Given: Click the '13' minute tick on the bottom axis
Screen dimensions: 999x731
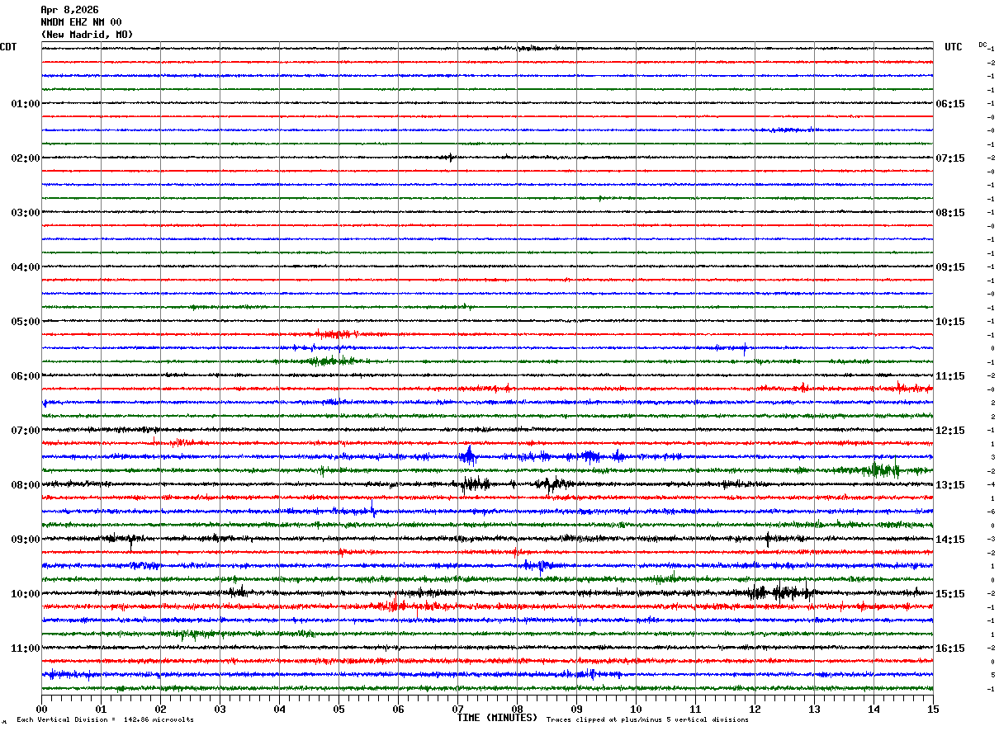Looking at the screenshot, I should coord(814,709).
